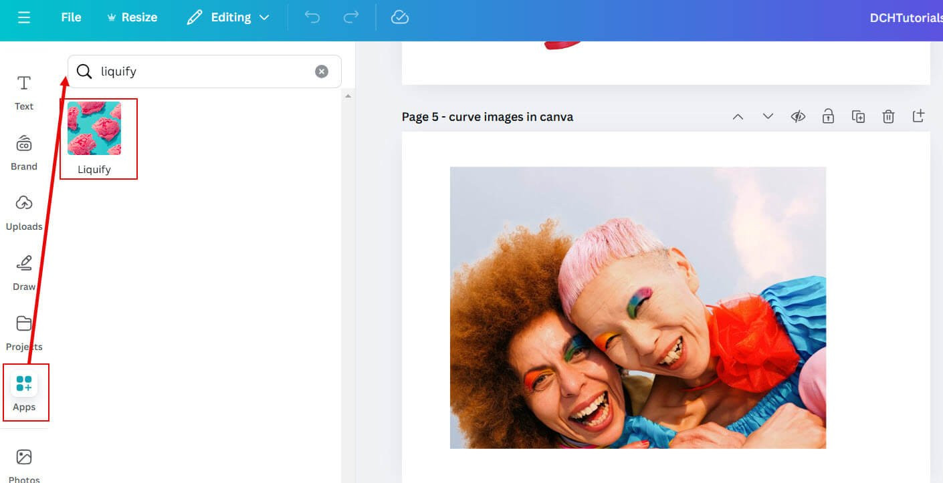943x483 pixels.
Task: Move Page 5 up
Action: pyautogui.click(x=738, y=117)
